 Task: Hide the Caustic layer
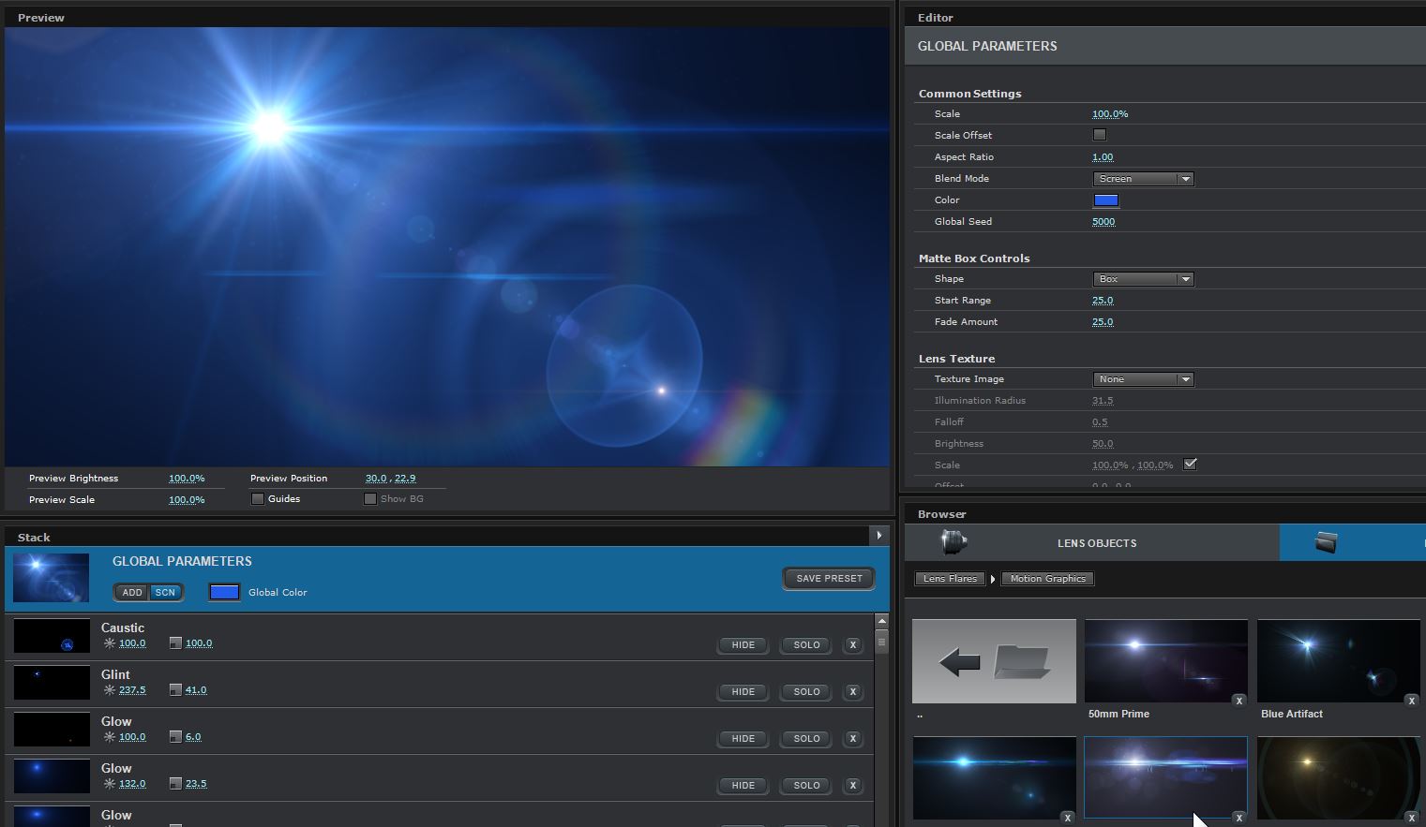(x=743, y=644)
